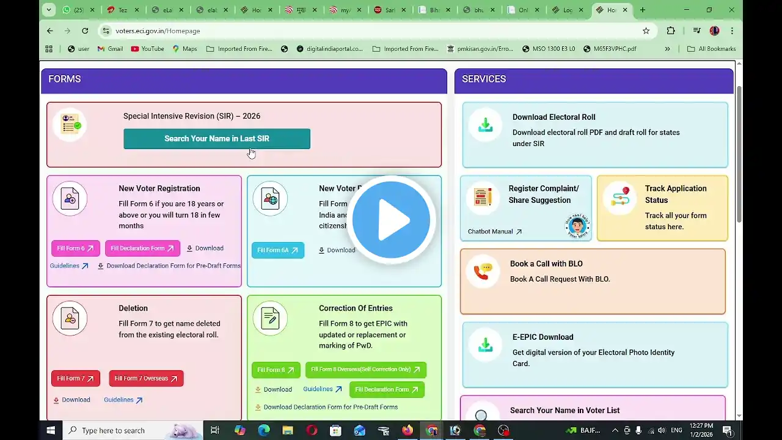This screenshot has width=782, height=440.
Task: Click the E-EPIC Download arrow icon
Action: tap(486, 345)
